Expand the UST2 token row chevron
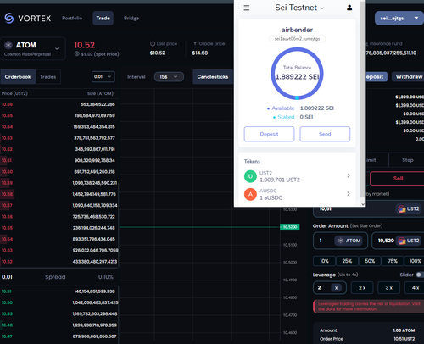 [x=349, y=175]
